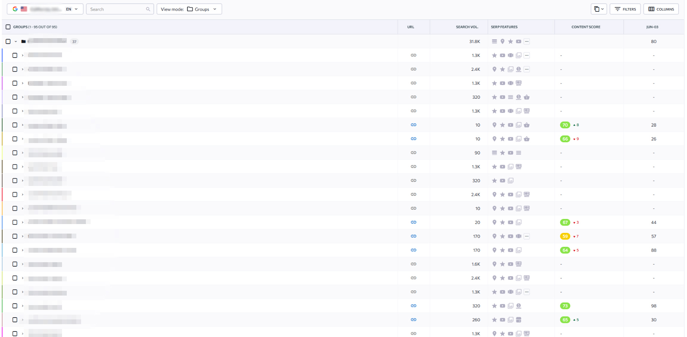Click the video icon in the 1.6K search volume row
The image size is (687, 337).
point(510,264)
